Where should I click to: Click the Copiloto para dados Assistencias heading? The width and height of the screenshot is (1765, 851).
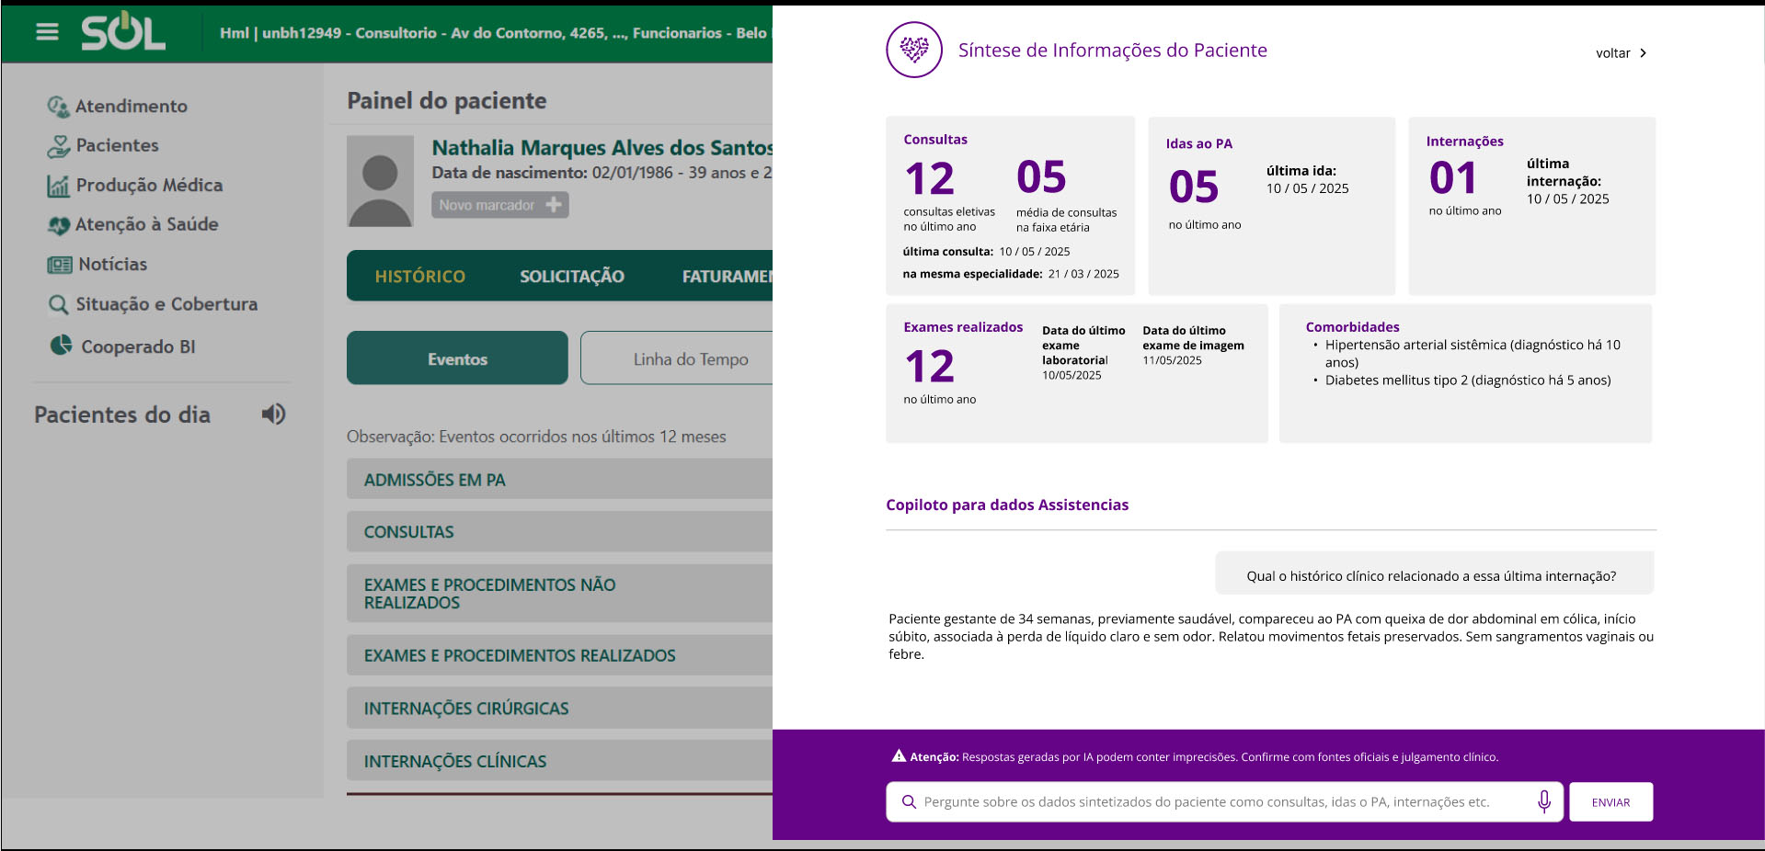1006,505
